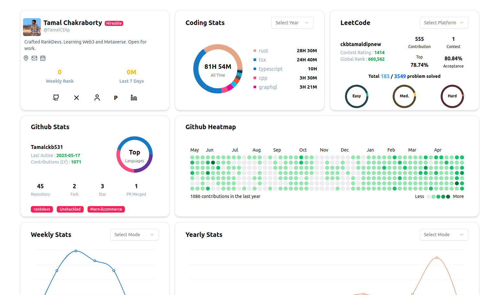Click the Last 7 Days 0M value

point(131,72)
